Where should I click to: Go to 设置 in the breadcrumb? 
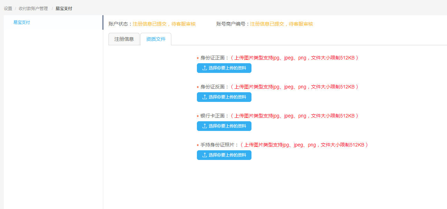pyautogui.click(x=8, y=9)
